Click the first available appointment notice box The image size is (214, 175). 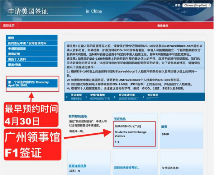(31, 84)
